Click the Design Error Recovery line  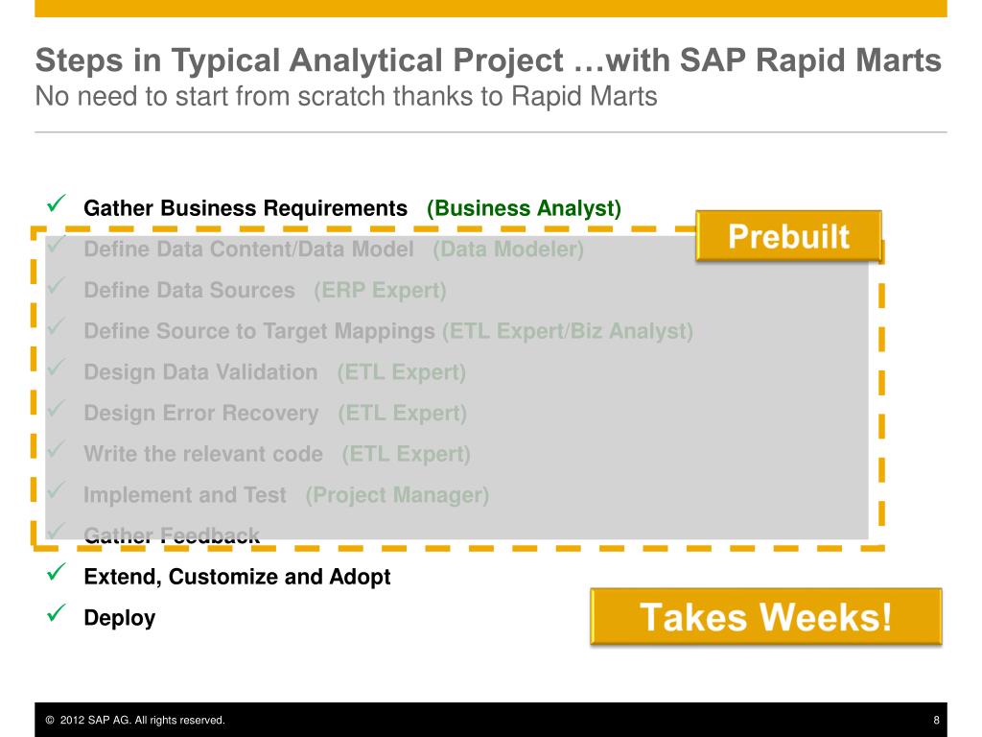(x=275, y=413)
